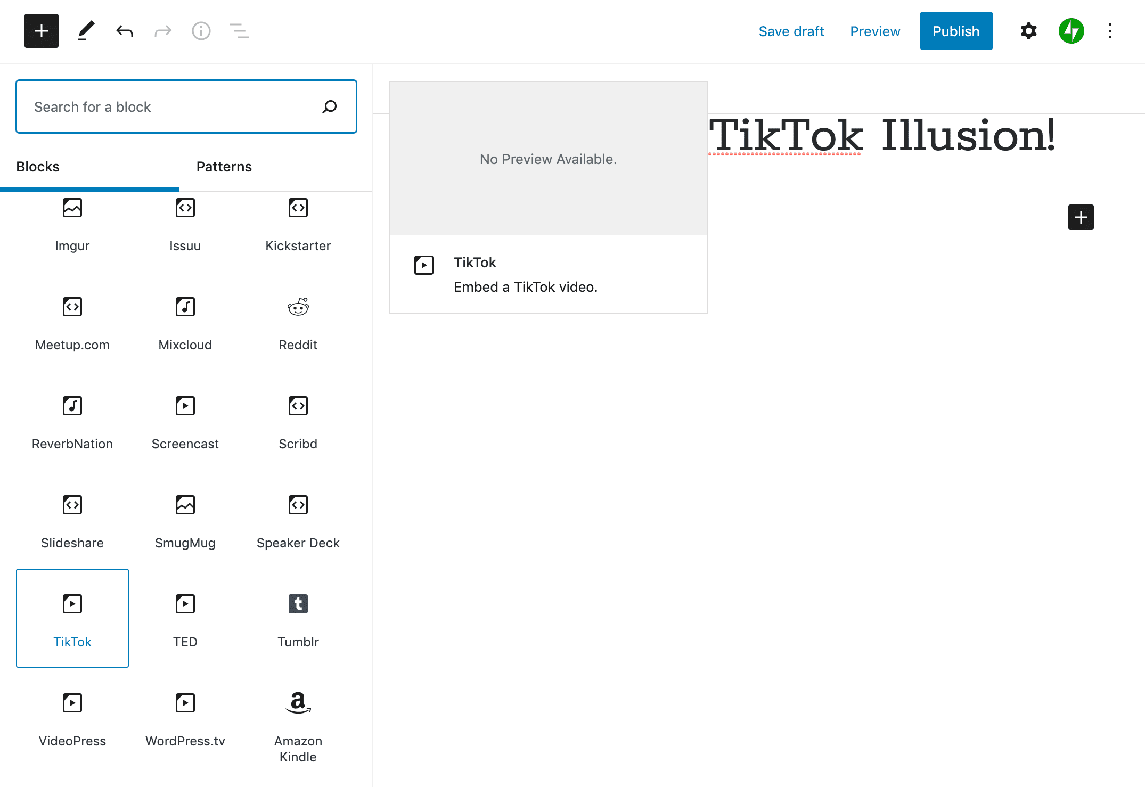Open the three-dot options menu
This screenshot has width=1145, height=787.
(x=1109, y=31)
